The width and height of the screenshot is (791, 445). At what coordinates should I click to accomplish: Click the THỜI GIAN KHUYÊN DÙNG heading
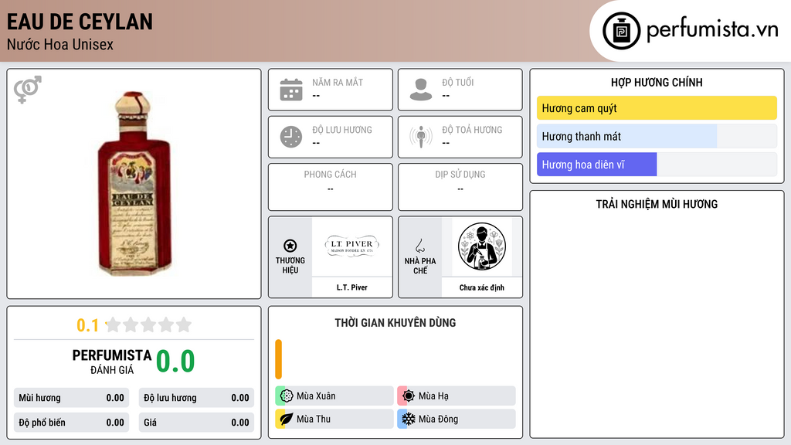pos(395,323)
